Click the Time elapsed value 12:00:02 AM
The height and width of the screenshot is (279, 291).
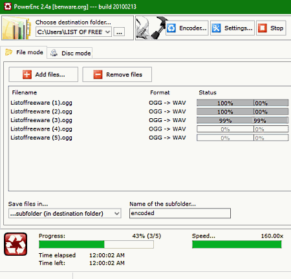coord(107,255)
